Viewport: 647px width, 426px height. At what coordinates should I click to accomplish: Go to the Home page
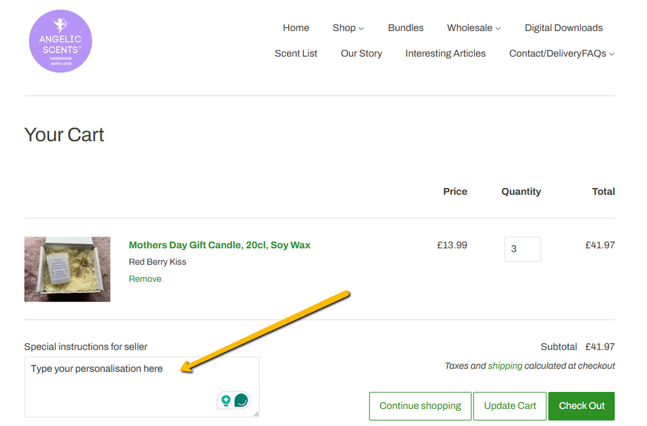coord(296,28)
